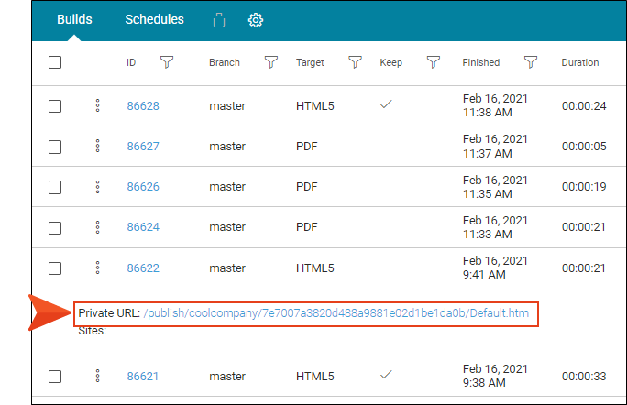Open the options menu for build 86621

click(x=97, y=376)
